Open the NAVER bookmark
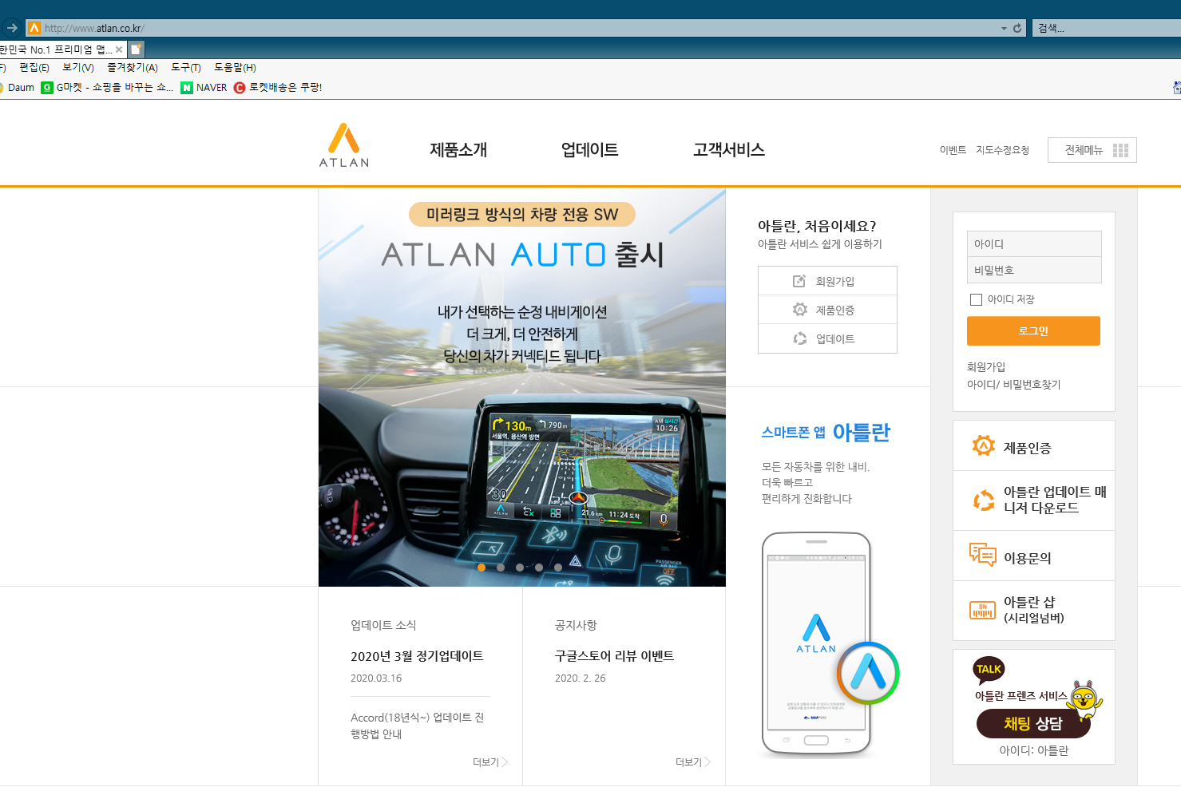The height and width of the screenshot is (807, 1181). click(204, 88)
